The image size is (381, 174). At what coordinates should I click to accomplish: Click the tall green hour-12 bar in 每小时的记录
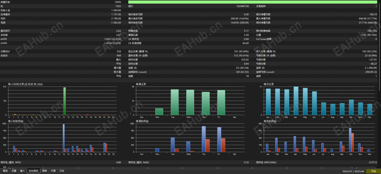(x=65, y=101)
